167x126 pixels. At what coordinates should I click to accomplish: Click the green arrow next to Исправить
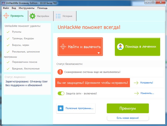[136, 83]
